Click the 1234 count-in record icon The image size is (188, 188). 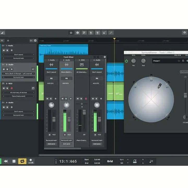tap(31, 161)
